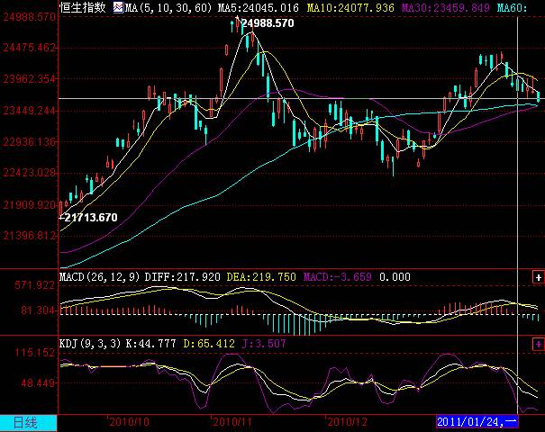545x432 pixels.
Task: Click the MA60 label at top right
Action: pyautogui.click(x=512, y=7)
